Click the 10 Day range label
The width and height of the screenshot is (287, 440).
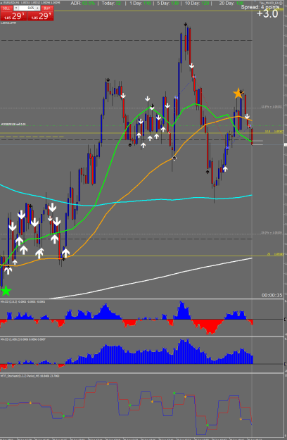(197, 4)
